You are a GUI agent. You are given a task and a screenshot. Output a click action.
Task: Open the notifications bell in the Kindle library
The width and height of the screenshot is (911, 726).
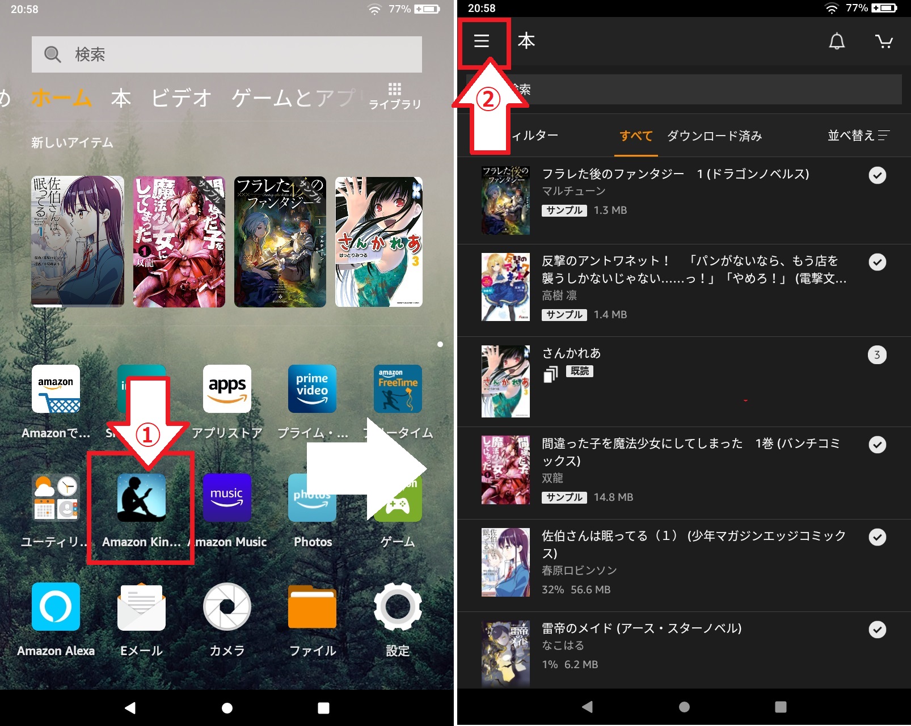(836, 41)
